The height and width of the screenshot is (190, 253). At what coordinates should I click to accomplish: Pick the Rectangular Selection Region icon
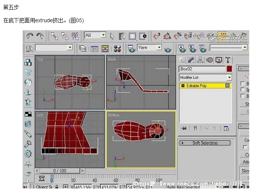click(x=132, y=36)
